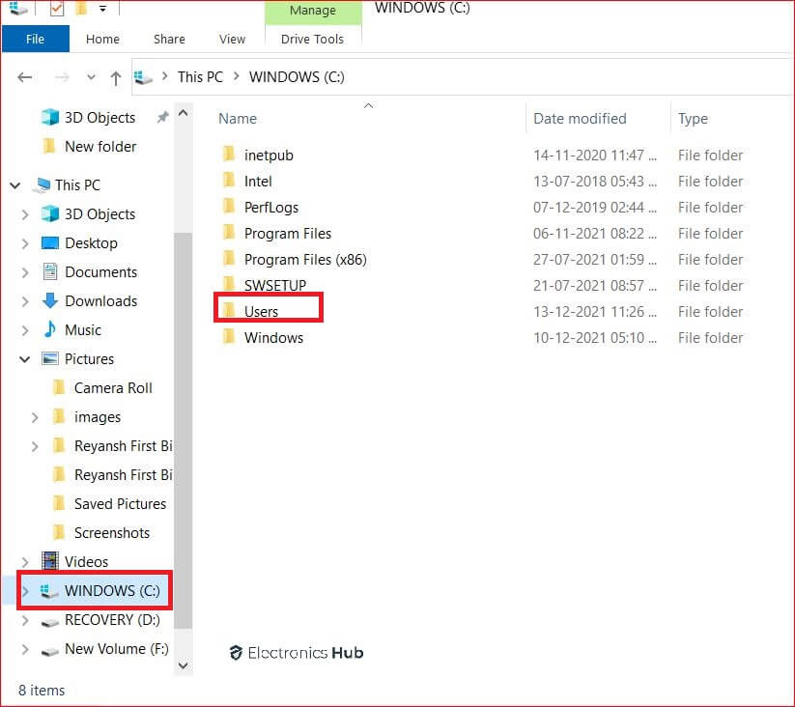Select the Windows folder icon
The image size is (795, 707).
(x=229, y=336)
